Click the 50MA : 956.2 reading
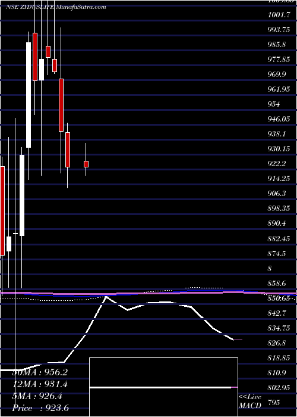 pos(40,372)
